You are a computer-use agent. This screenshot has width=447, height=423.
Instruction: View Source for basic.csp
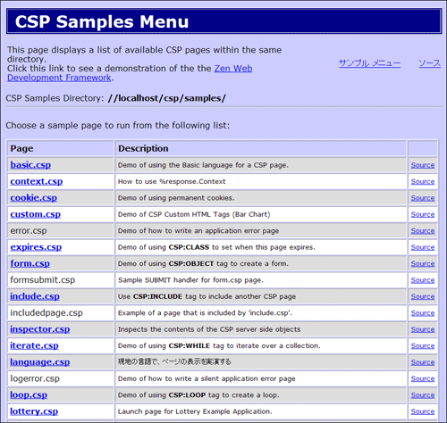coord(423,165)
